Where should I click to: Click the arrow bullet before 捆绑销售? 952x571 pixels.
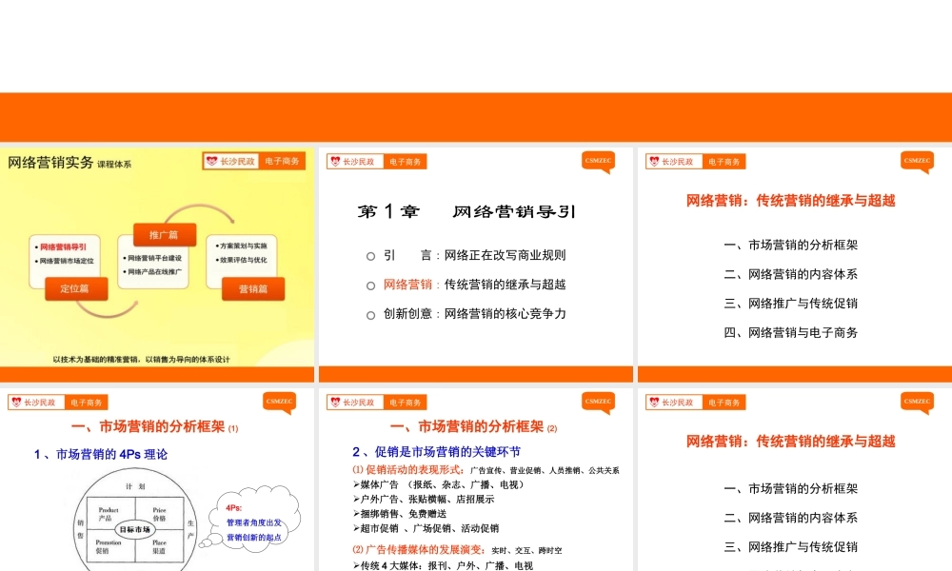[x=356, y=513]
